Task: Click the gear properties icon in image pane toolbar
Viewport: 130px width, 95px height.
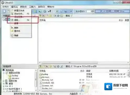Action: pos(58,16)
